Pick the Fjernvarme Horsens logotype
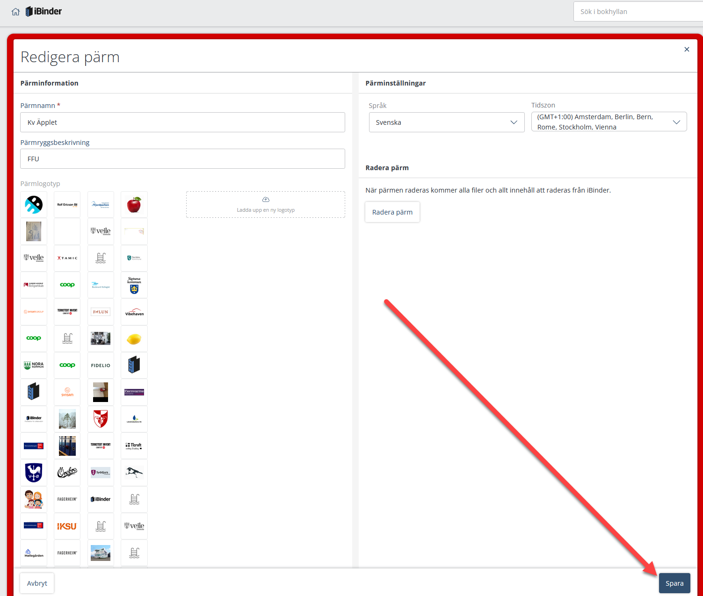 click(134, 392)
